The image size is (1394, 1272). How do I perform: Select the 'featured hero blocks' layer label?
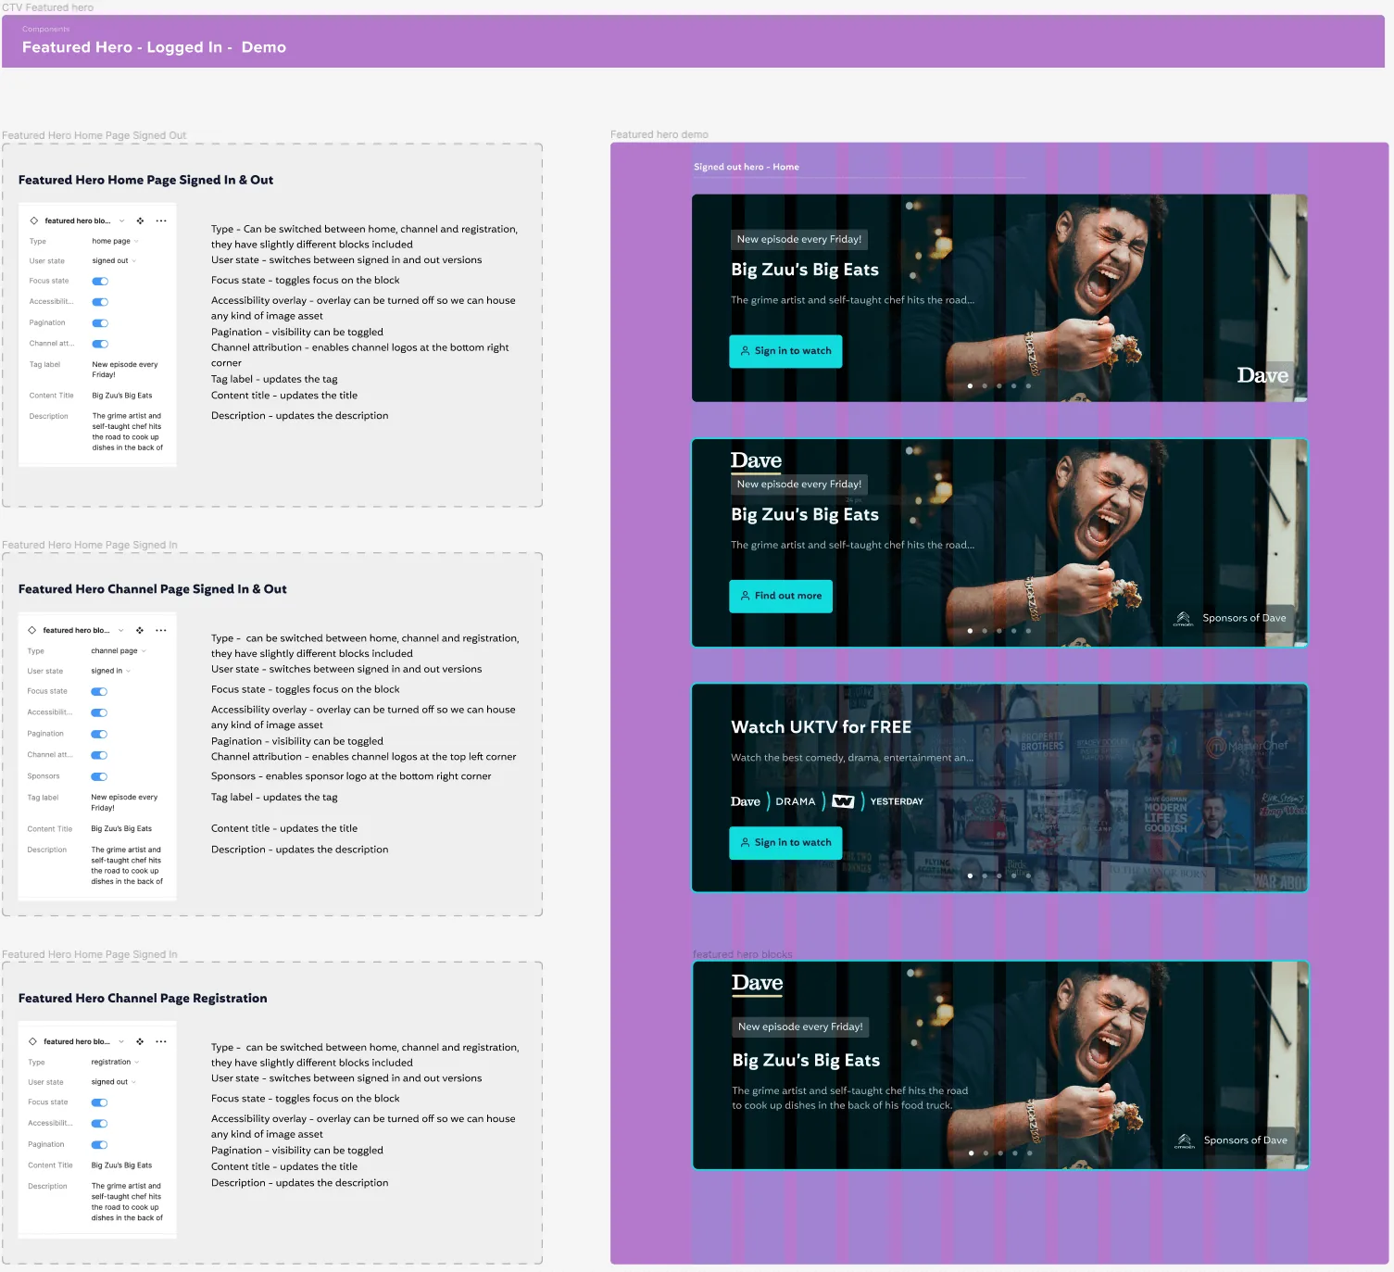pyautogui.click(x=743, y=954)
